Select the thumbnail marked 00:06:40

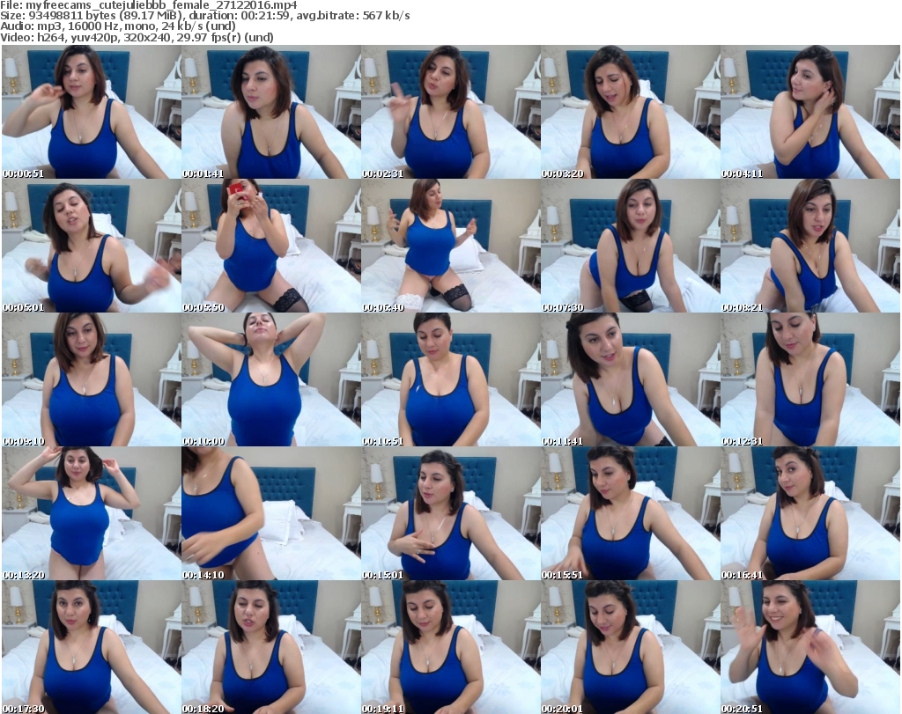[450, 246]
